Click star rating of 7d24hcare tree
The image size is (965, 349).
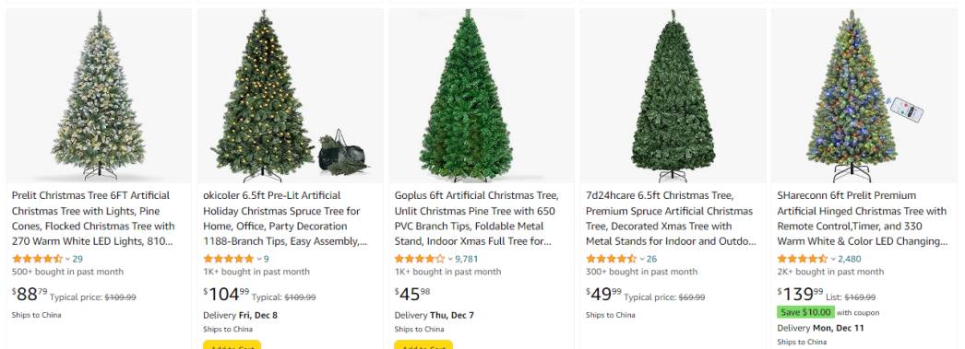[611, 259]
